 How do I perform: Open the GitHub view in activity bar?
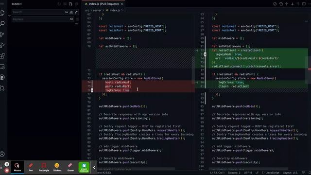(2, 77)
